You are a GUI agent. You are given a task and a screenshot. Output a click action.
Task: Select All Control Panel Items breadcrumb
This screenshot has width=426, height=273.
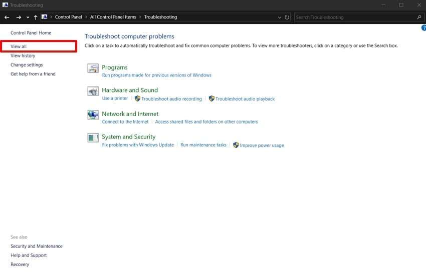pyautogui.click(x=113, y=17)
